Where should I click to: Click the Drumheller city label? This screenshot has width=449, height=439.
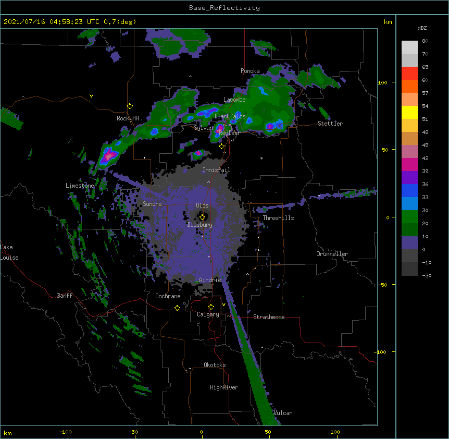(x=332, y=254)
